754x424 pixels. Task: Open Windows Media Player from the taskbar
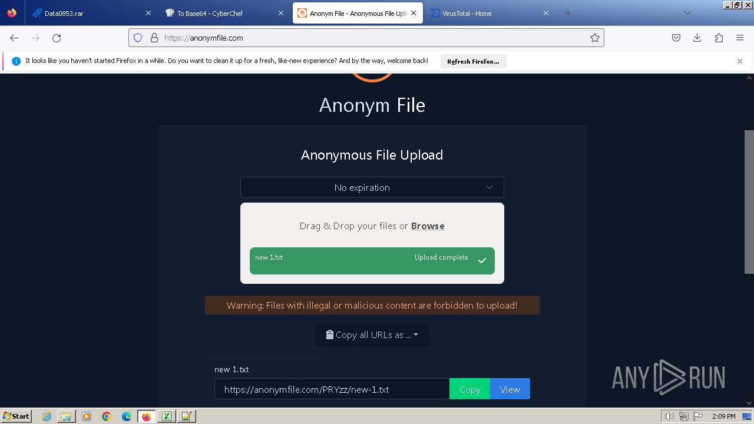point(87,416)
